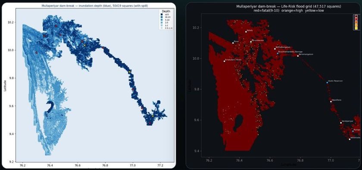This screenshot has width=362, height=170.
Task: Click the 'red=fatal(9-10) orange=high yellow=low' subtitle
Action: pyautogui.click(x=289, y=11)
